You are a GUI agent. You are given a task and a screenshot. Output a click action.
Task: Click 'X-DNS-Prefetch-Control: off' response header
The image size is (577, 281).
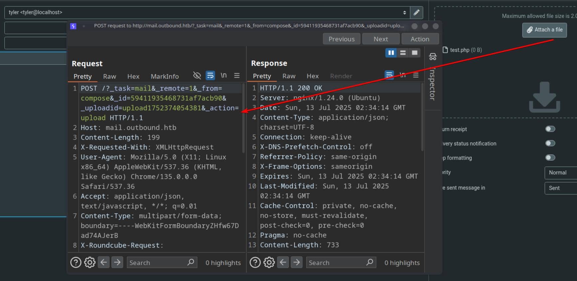[316, 147]
